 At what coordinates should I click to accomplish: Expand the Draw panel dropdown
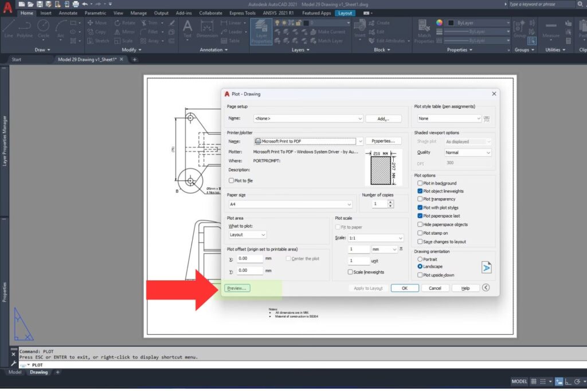coord(42,50)
